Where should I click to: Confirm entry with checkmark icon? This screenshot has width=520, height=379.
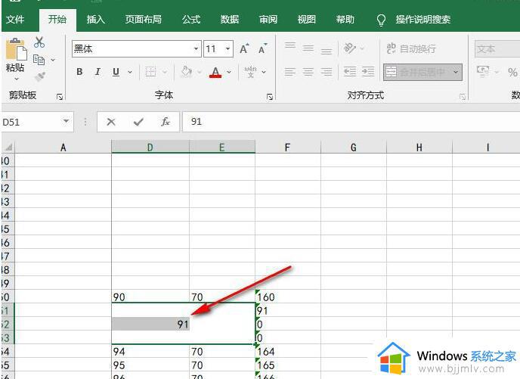[x=138, y=122]
